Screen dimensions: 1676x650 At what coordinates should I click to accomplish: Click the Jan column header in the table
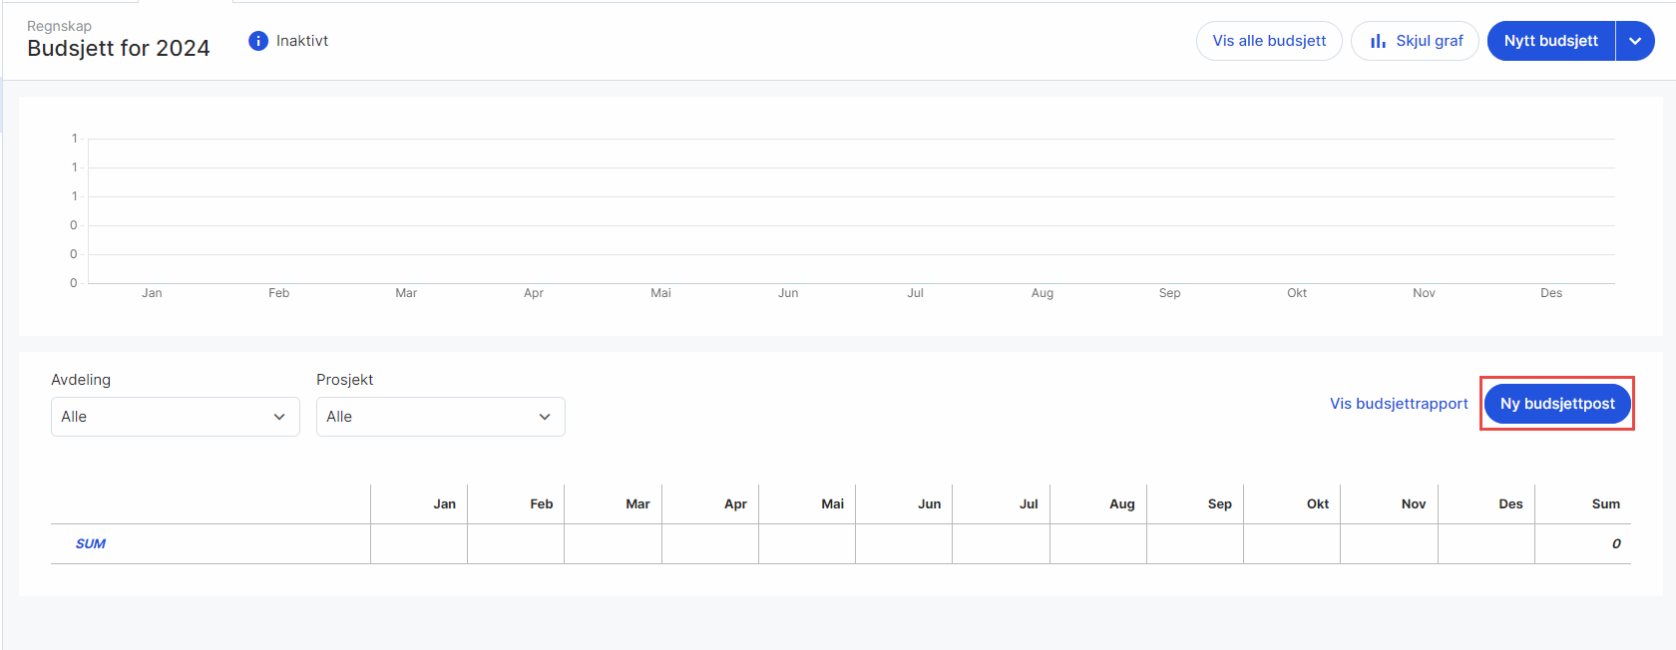click(x=444, y=504)
